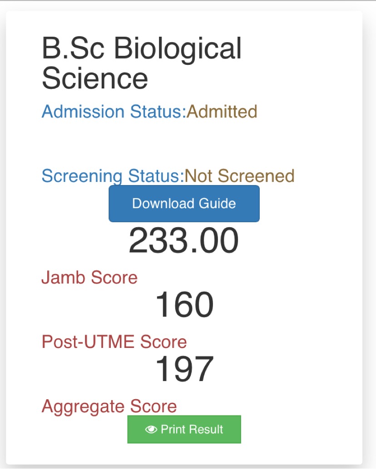Click the 160 score number
376x469 pixels.
184,305
